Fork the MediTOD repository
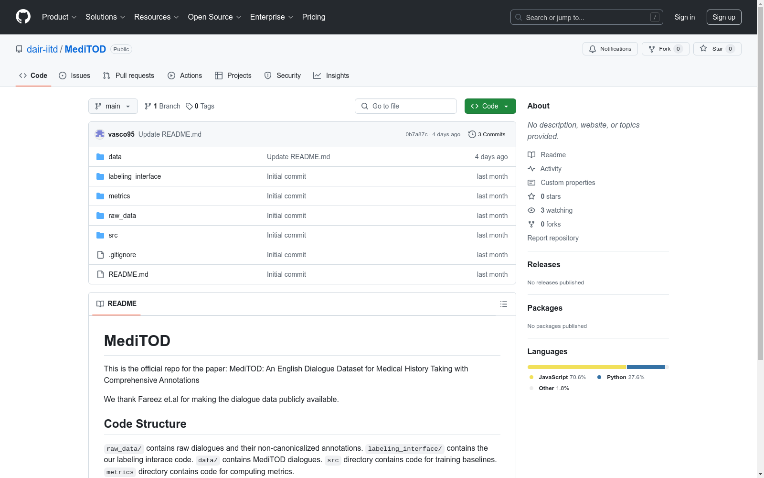This screenshot has width=764, height=478. [666, 49]
